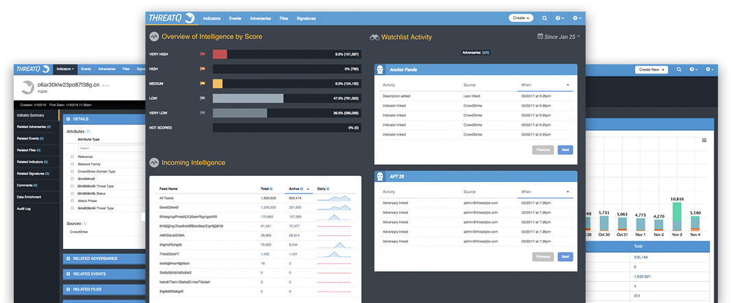Click the yellow Medium score flag
The width and height of the screenshot is (731, 303).
pos(202,83)
